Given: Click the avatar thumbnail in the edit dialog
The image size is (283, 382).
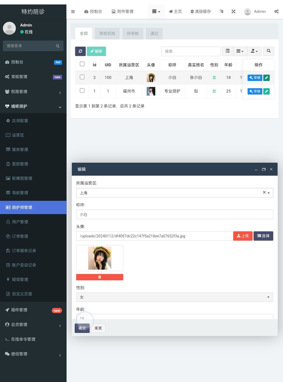Looking at the screenshot, I should [x=100, y=258].
